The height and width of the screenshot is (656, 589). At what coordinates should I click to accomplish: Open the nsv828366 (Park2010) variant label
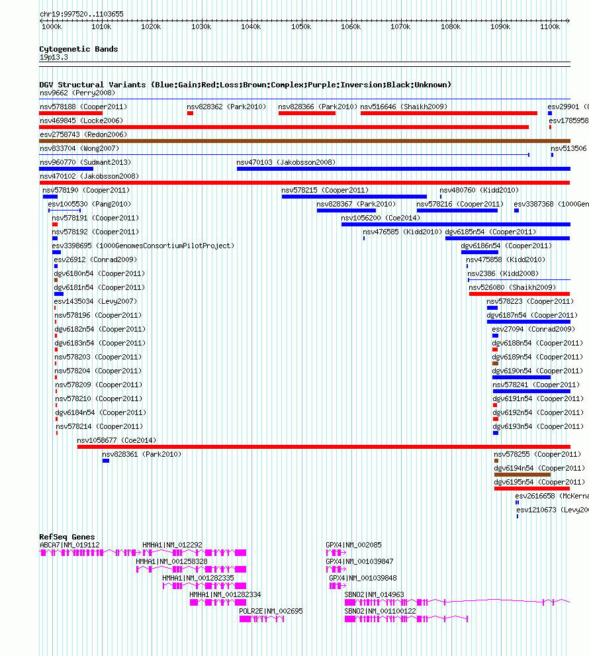tap(318, 107)
